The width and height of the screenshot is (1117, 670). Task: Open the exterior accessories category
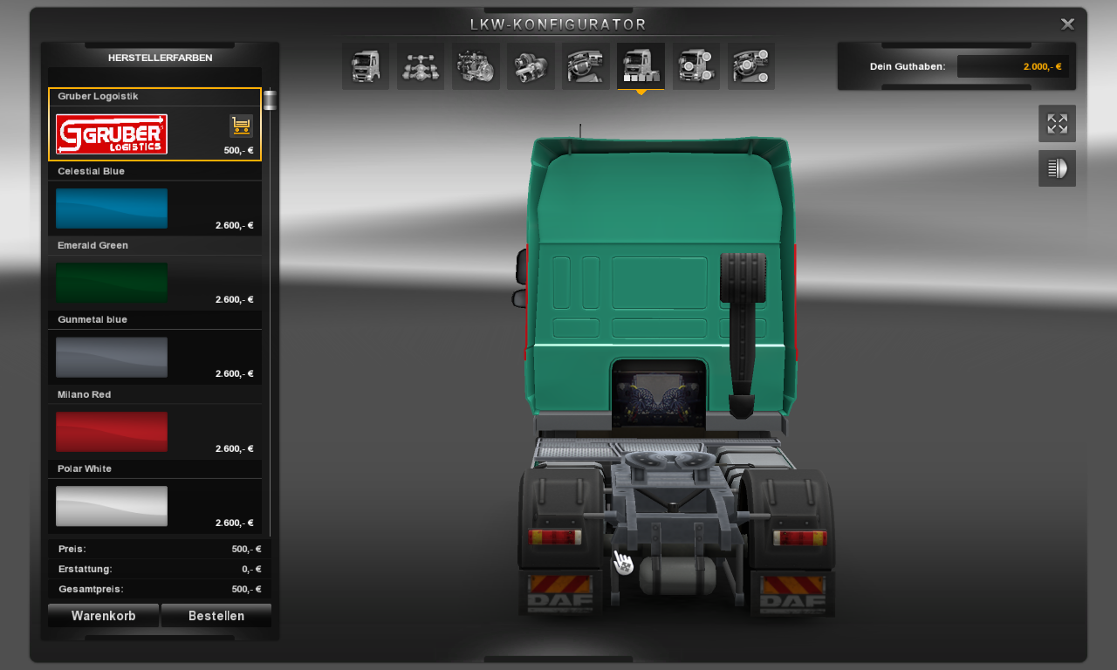[696, 66]
